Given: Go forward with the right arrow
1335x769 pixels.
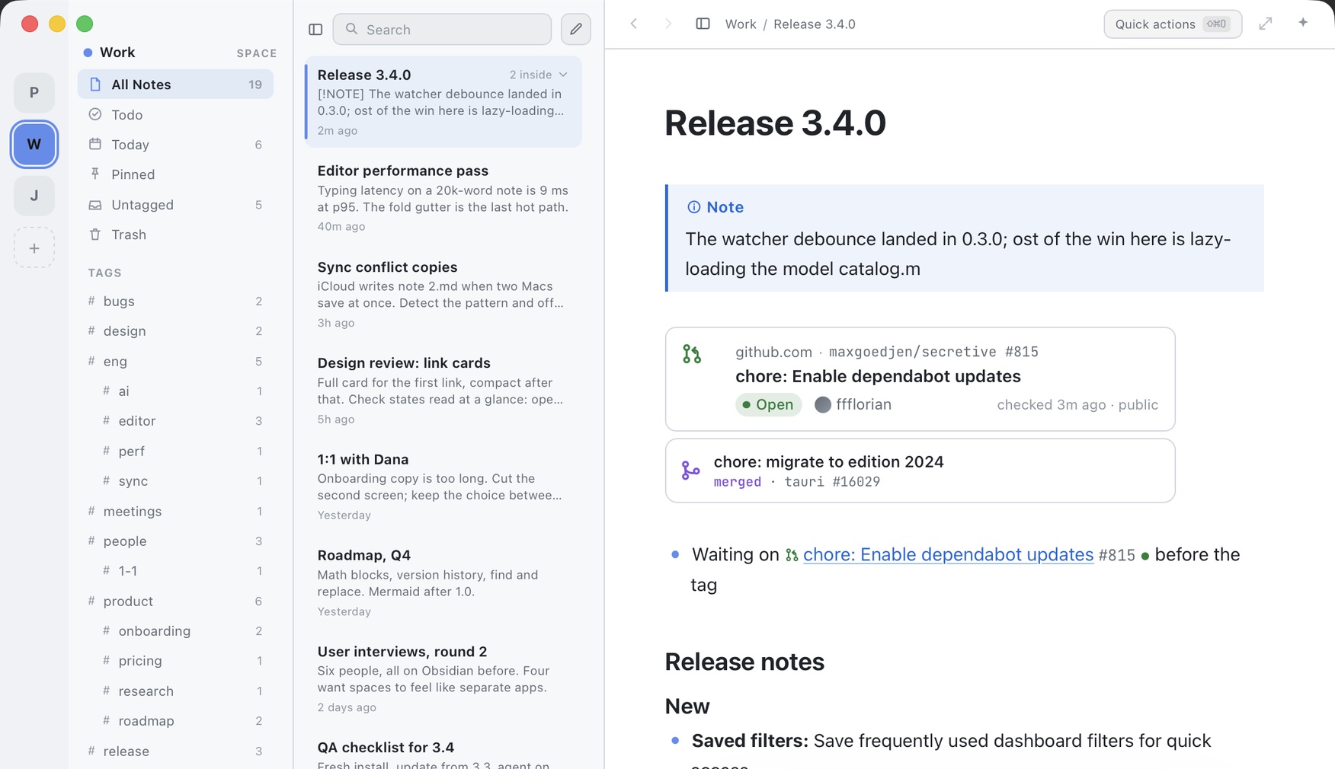Looking at the screenshot, I should (x=668, y=24).
